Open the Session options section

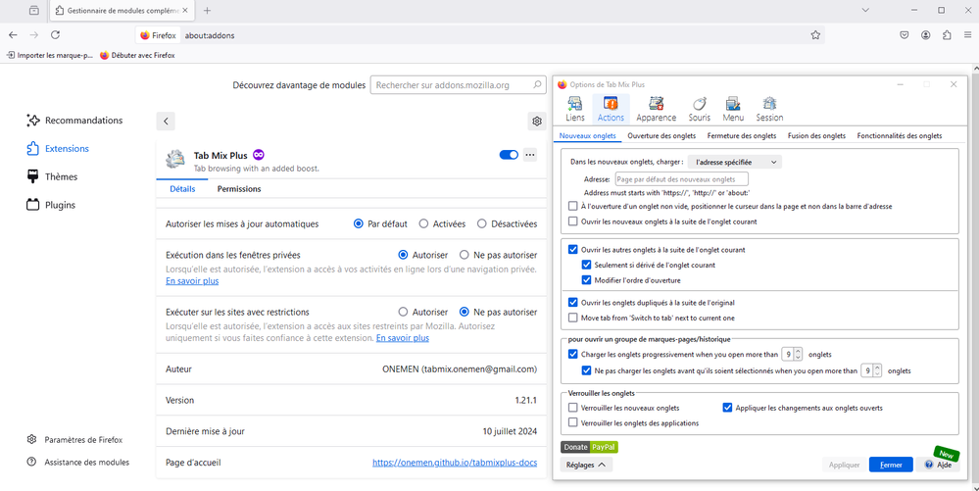(769, 109)
